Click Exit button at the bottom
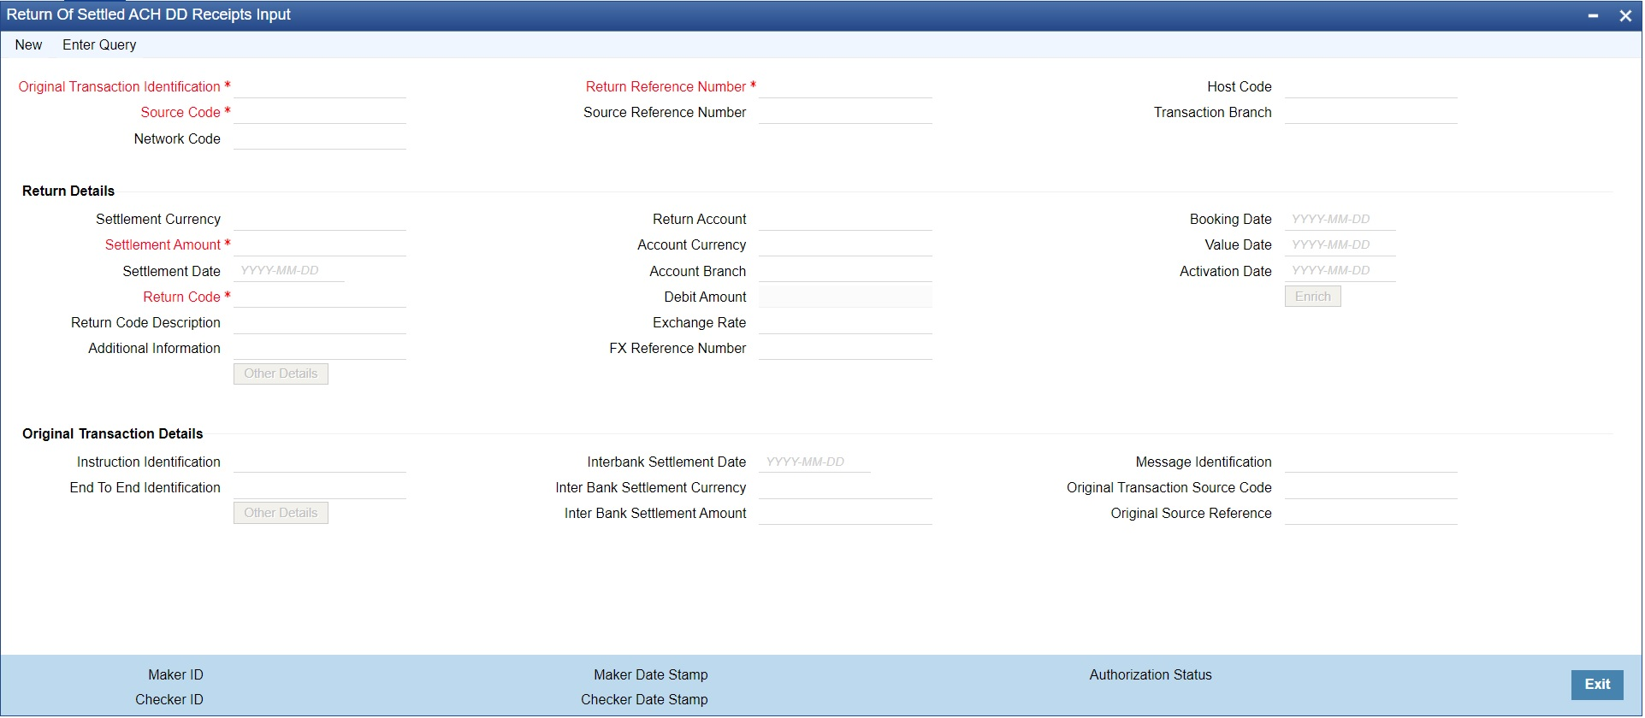1645x718 pixels. pyautogui.click(x=1597, y=686)
